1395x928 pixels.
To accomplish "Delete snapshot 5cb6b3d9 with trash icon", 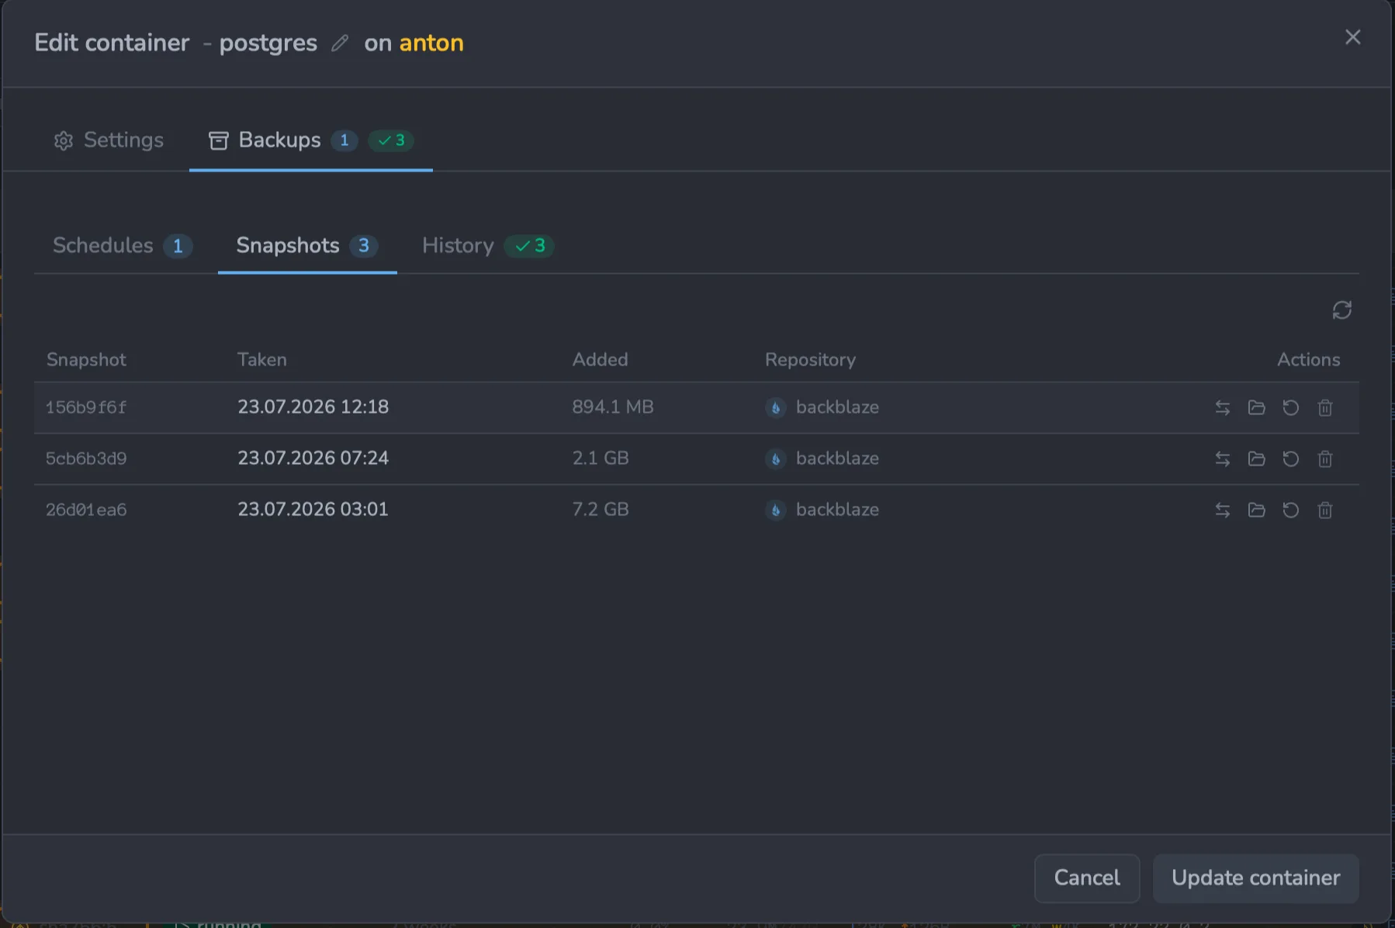I will point(1324,459).
